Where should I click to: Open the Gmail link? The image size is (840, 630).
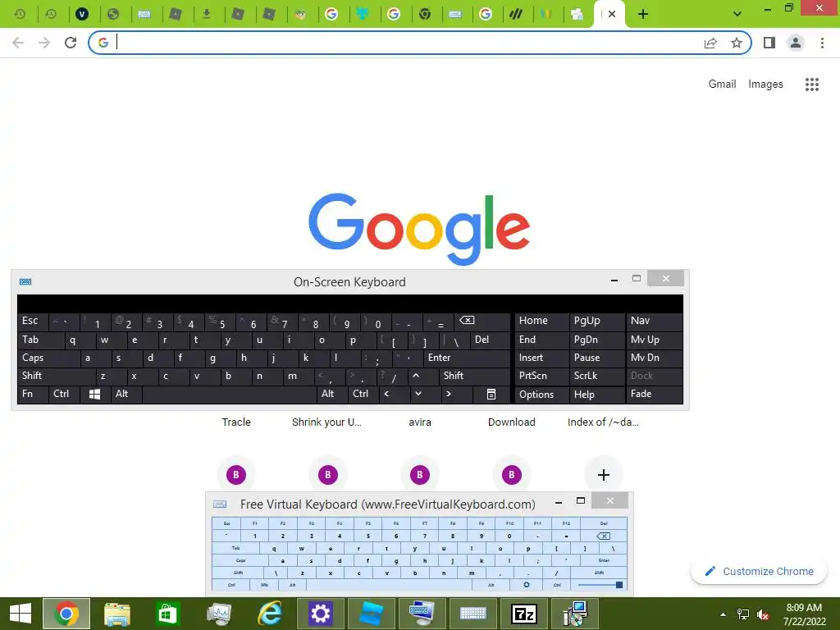[x=722, y=84]
